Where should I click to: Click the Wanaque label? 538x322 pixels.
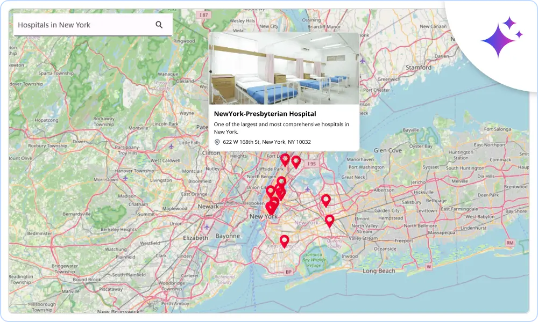pyautogui.click(x=168, y=74)
